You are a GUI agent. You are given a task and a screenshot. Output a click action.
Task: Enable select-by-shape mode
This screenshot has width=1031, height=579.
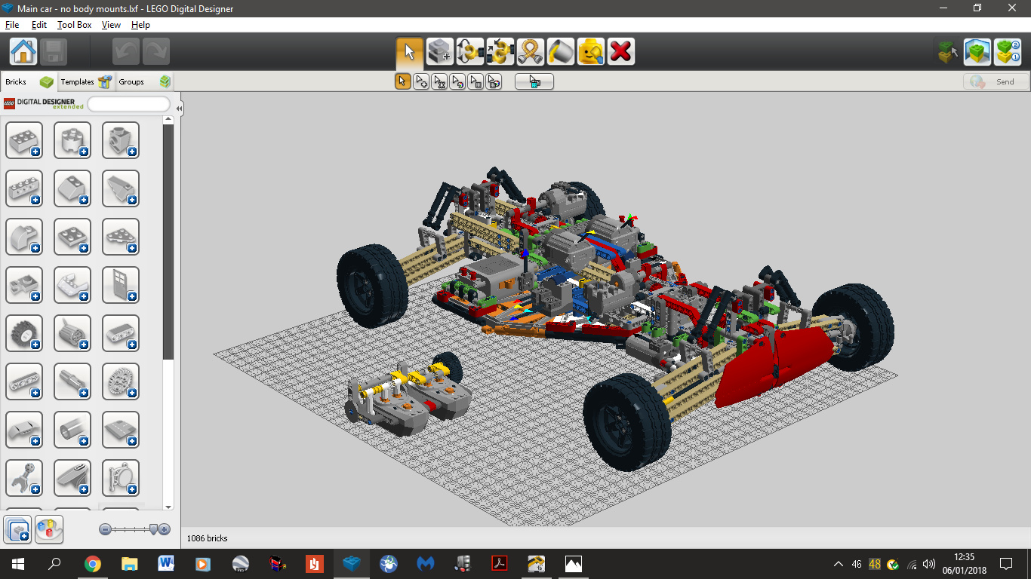pos(475,81)
